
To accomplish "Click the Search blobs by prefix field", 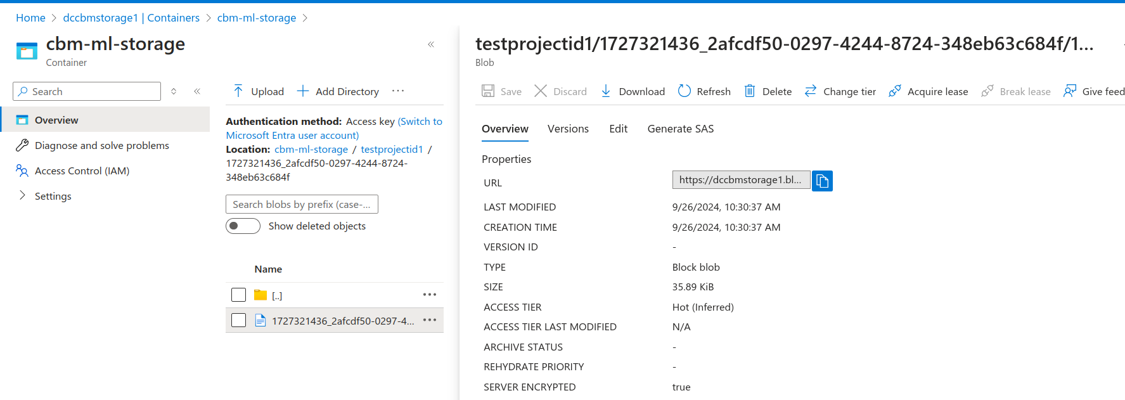I will pos(302,204).
